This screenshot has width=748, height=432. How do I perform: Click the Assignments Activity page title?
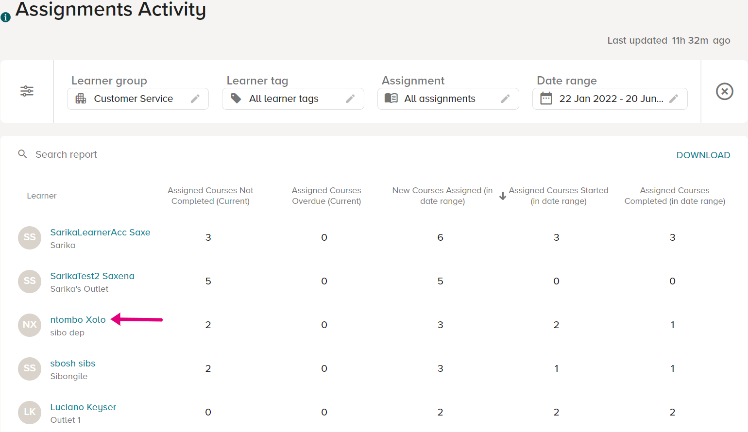(111, 10)
